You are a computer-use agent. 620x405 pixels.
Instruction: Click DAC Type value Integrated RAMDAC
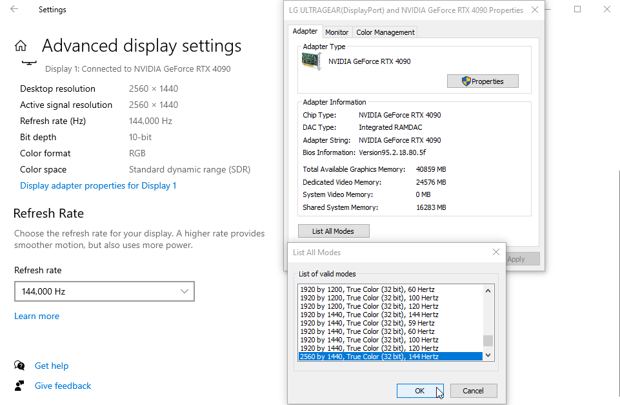[x=390, y=127]
